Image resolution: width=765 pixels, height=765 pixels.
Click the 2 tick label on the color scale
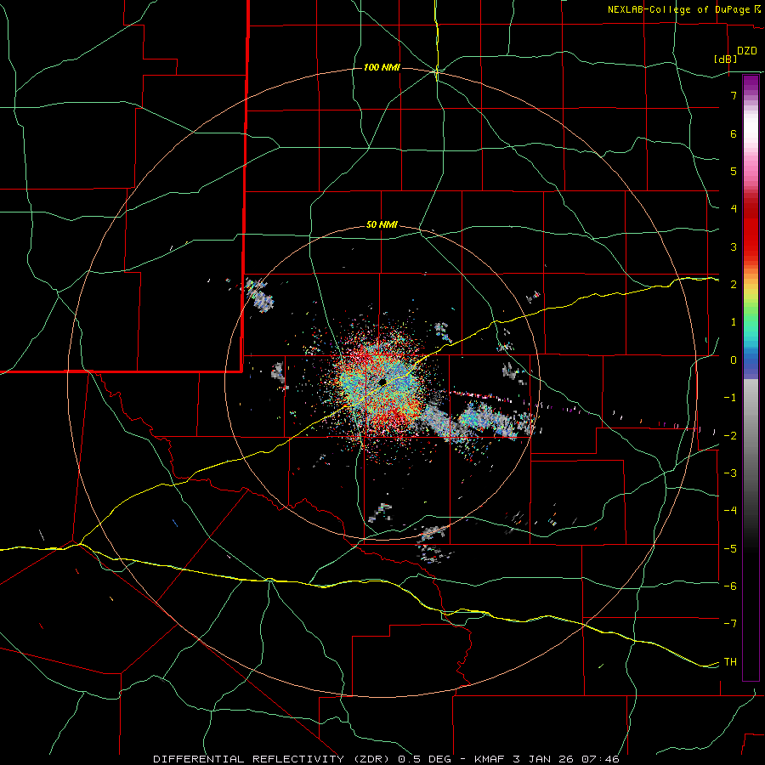(x=734, y=285)
